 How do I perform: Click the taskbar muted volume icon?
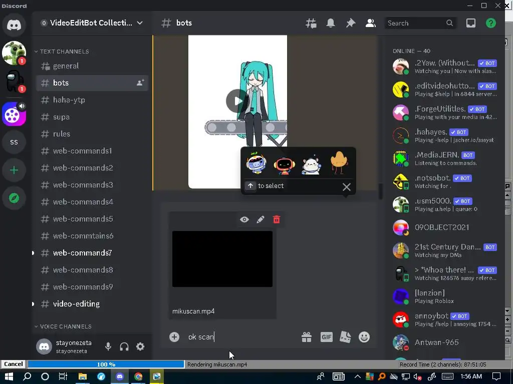(417, 377)
